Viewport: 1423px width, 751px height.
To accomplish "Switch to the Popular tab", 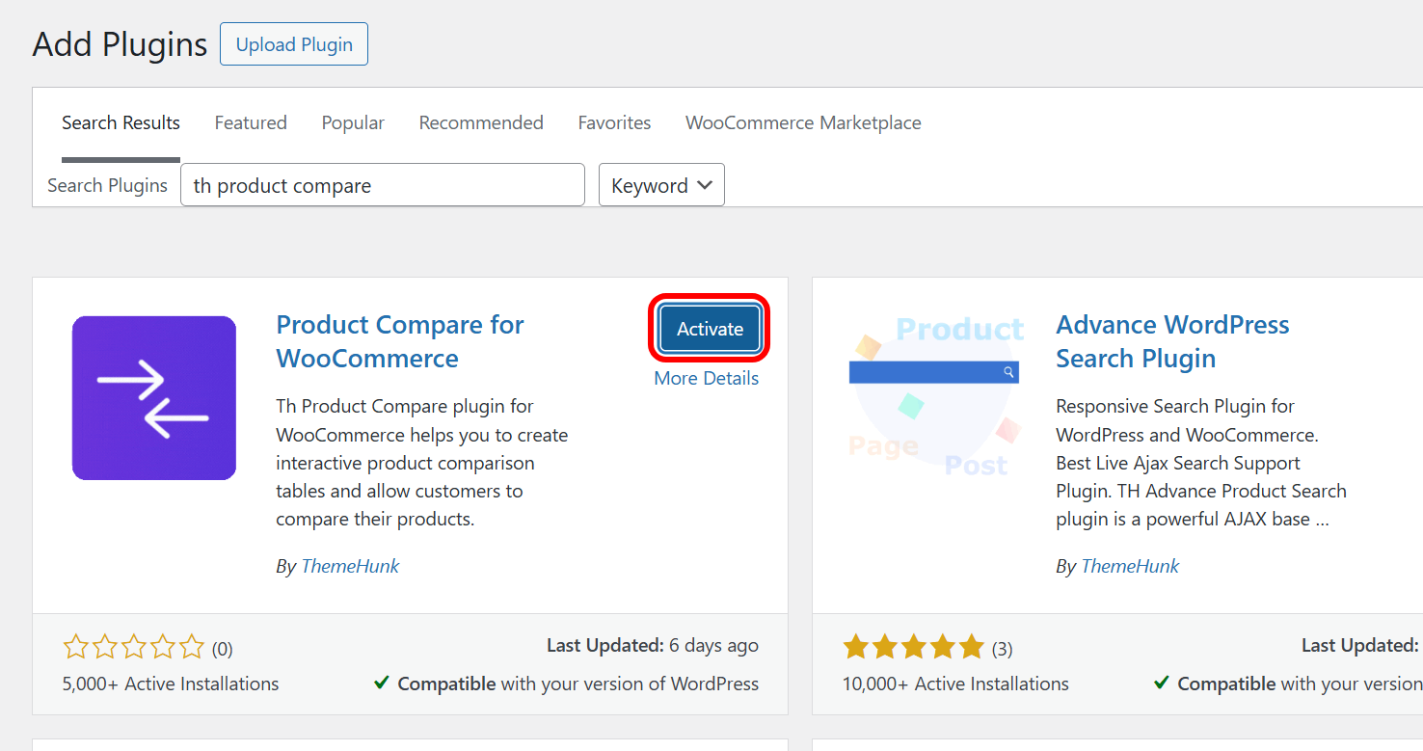I will 353,122.
